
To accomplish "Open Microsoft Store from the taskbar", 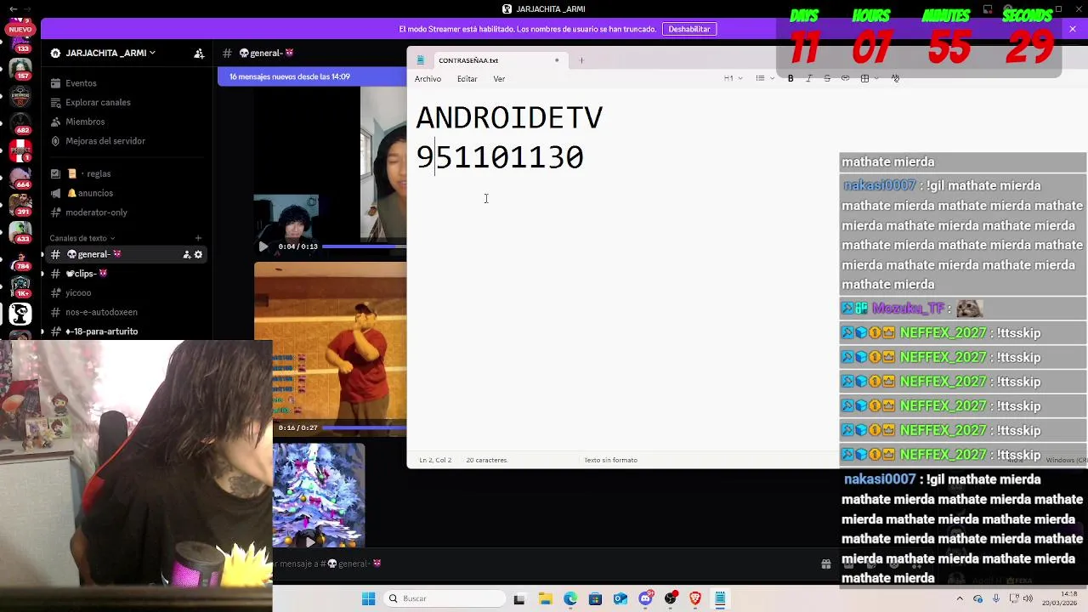I will 595,598.
